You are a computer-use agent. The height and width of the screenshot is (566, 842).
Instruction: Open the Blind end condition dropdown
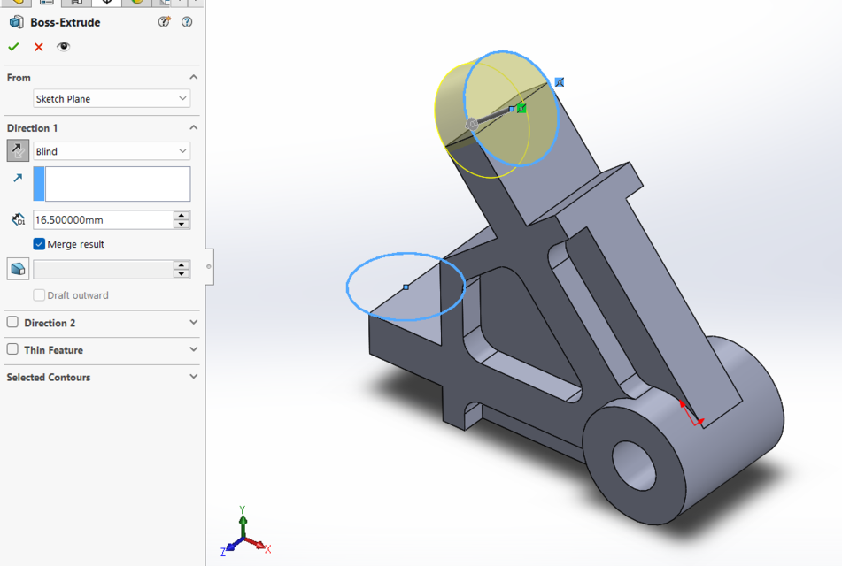tap(182, 150)
